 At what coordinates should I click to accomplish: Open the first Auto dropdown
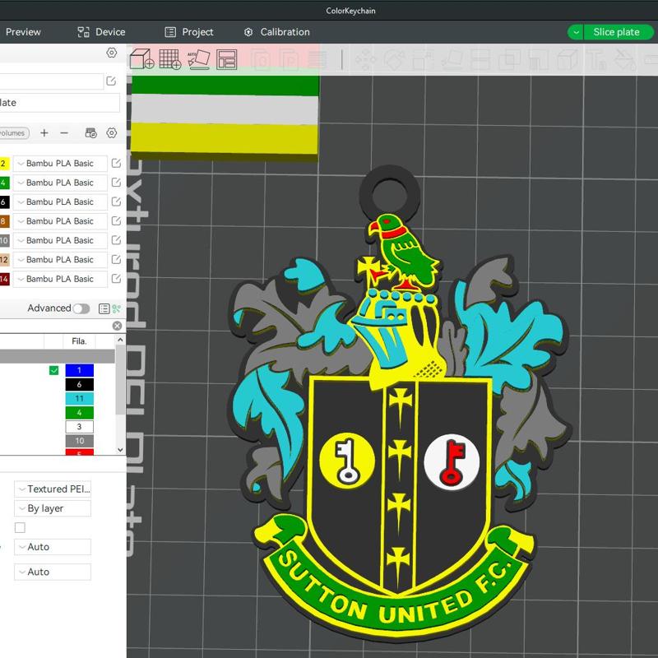(52, 547)
